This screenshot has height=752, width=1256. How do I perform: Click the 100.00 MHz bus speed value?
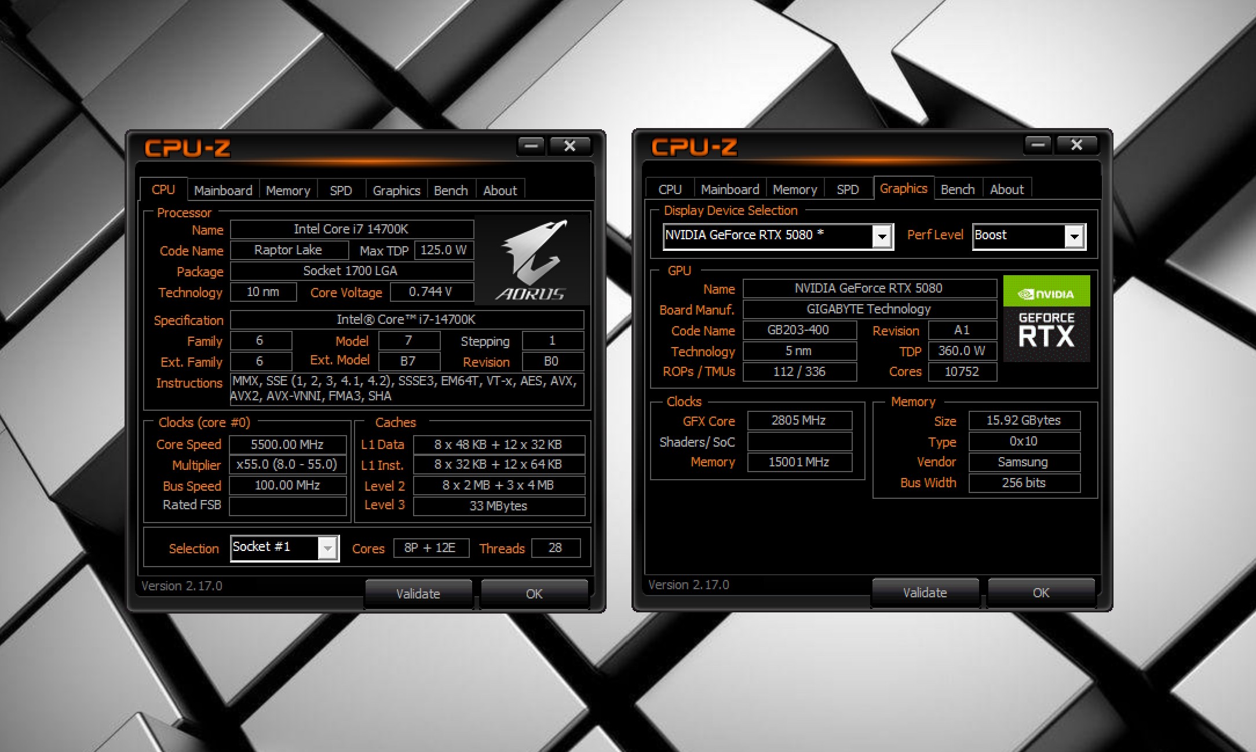click(288, 485)
